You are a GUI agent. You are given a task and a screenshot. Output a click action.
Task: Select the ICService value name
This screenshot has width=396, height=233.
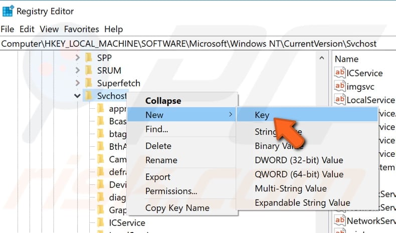[365, 73]
